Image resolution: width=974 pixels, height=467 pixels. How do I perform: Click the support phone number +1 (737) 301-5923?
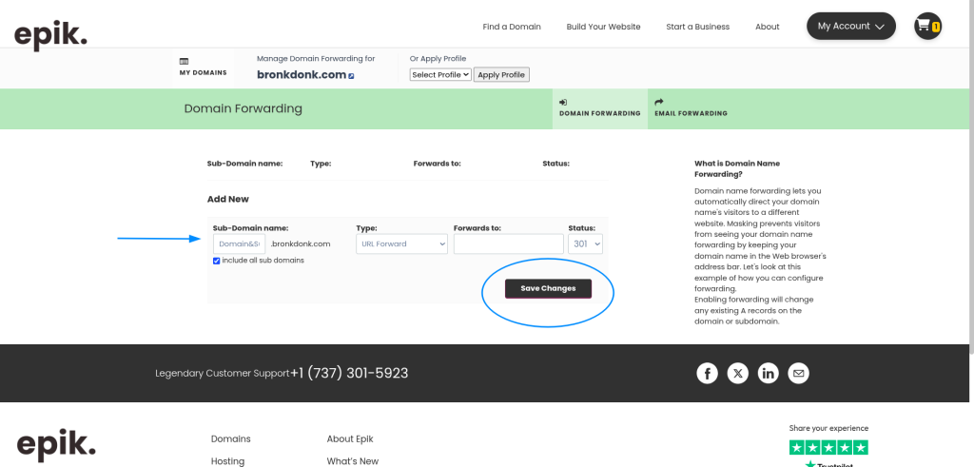(349, 373)
